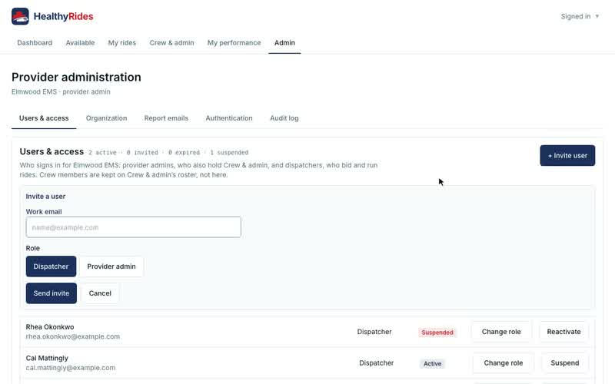View the Audit log sub-tab
Screen dimensions: 615x384
[284, 118]
